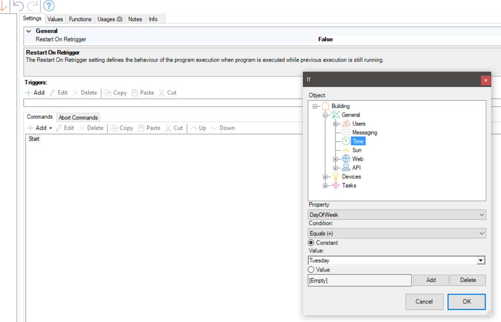This screenshot has width=501, height=322.
Task: Click the [Empty] value input field
Action: click(x=359, y=280)
